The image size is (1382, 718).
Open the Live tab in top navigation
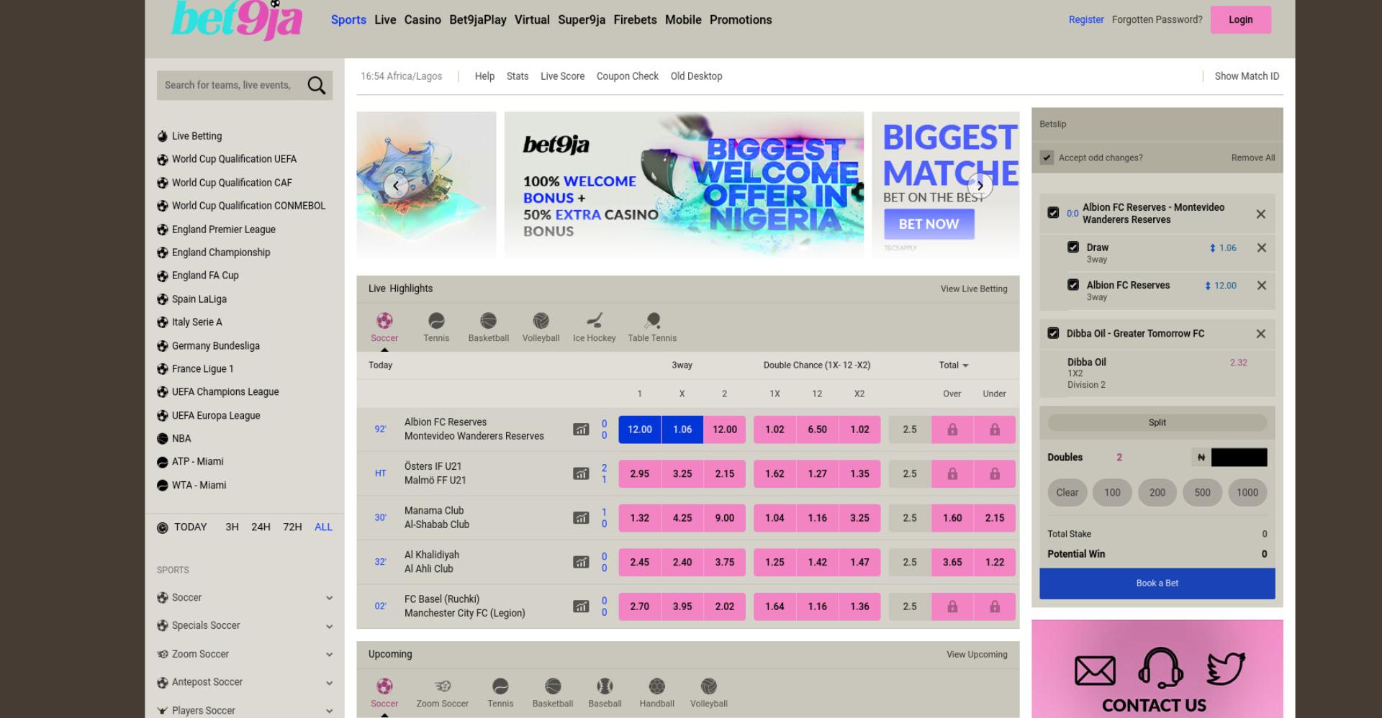point(385,20)
